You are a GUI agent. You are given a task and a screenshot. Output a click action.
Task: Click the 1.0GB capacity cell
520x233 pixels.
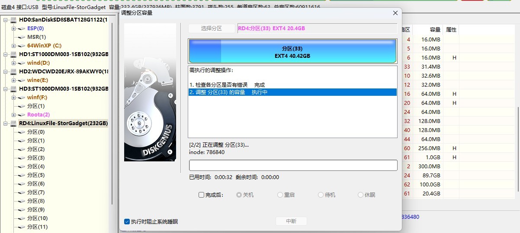pos(428,157)
